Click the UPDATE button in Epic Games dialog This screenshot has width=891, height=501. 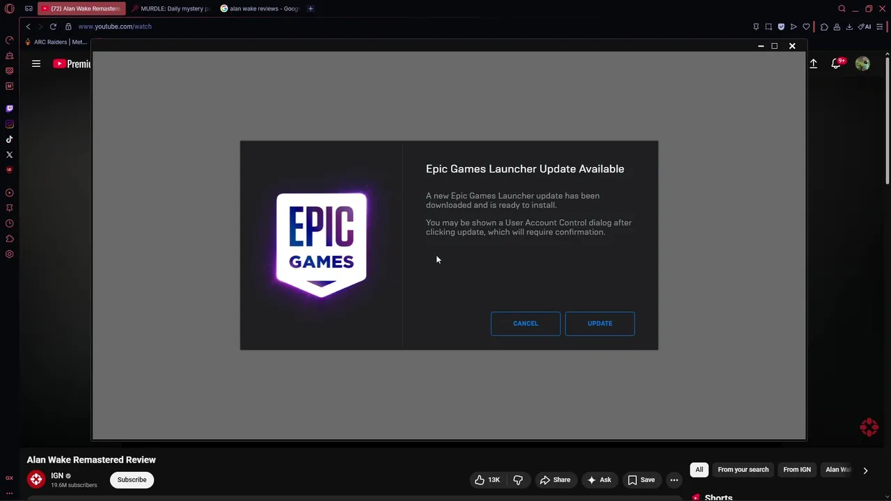599,324
